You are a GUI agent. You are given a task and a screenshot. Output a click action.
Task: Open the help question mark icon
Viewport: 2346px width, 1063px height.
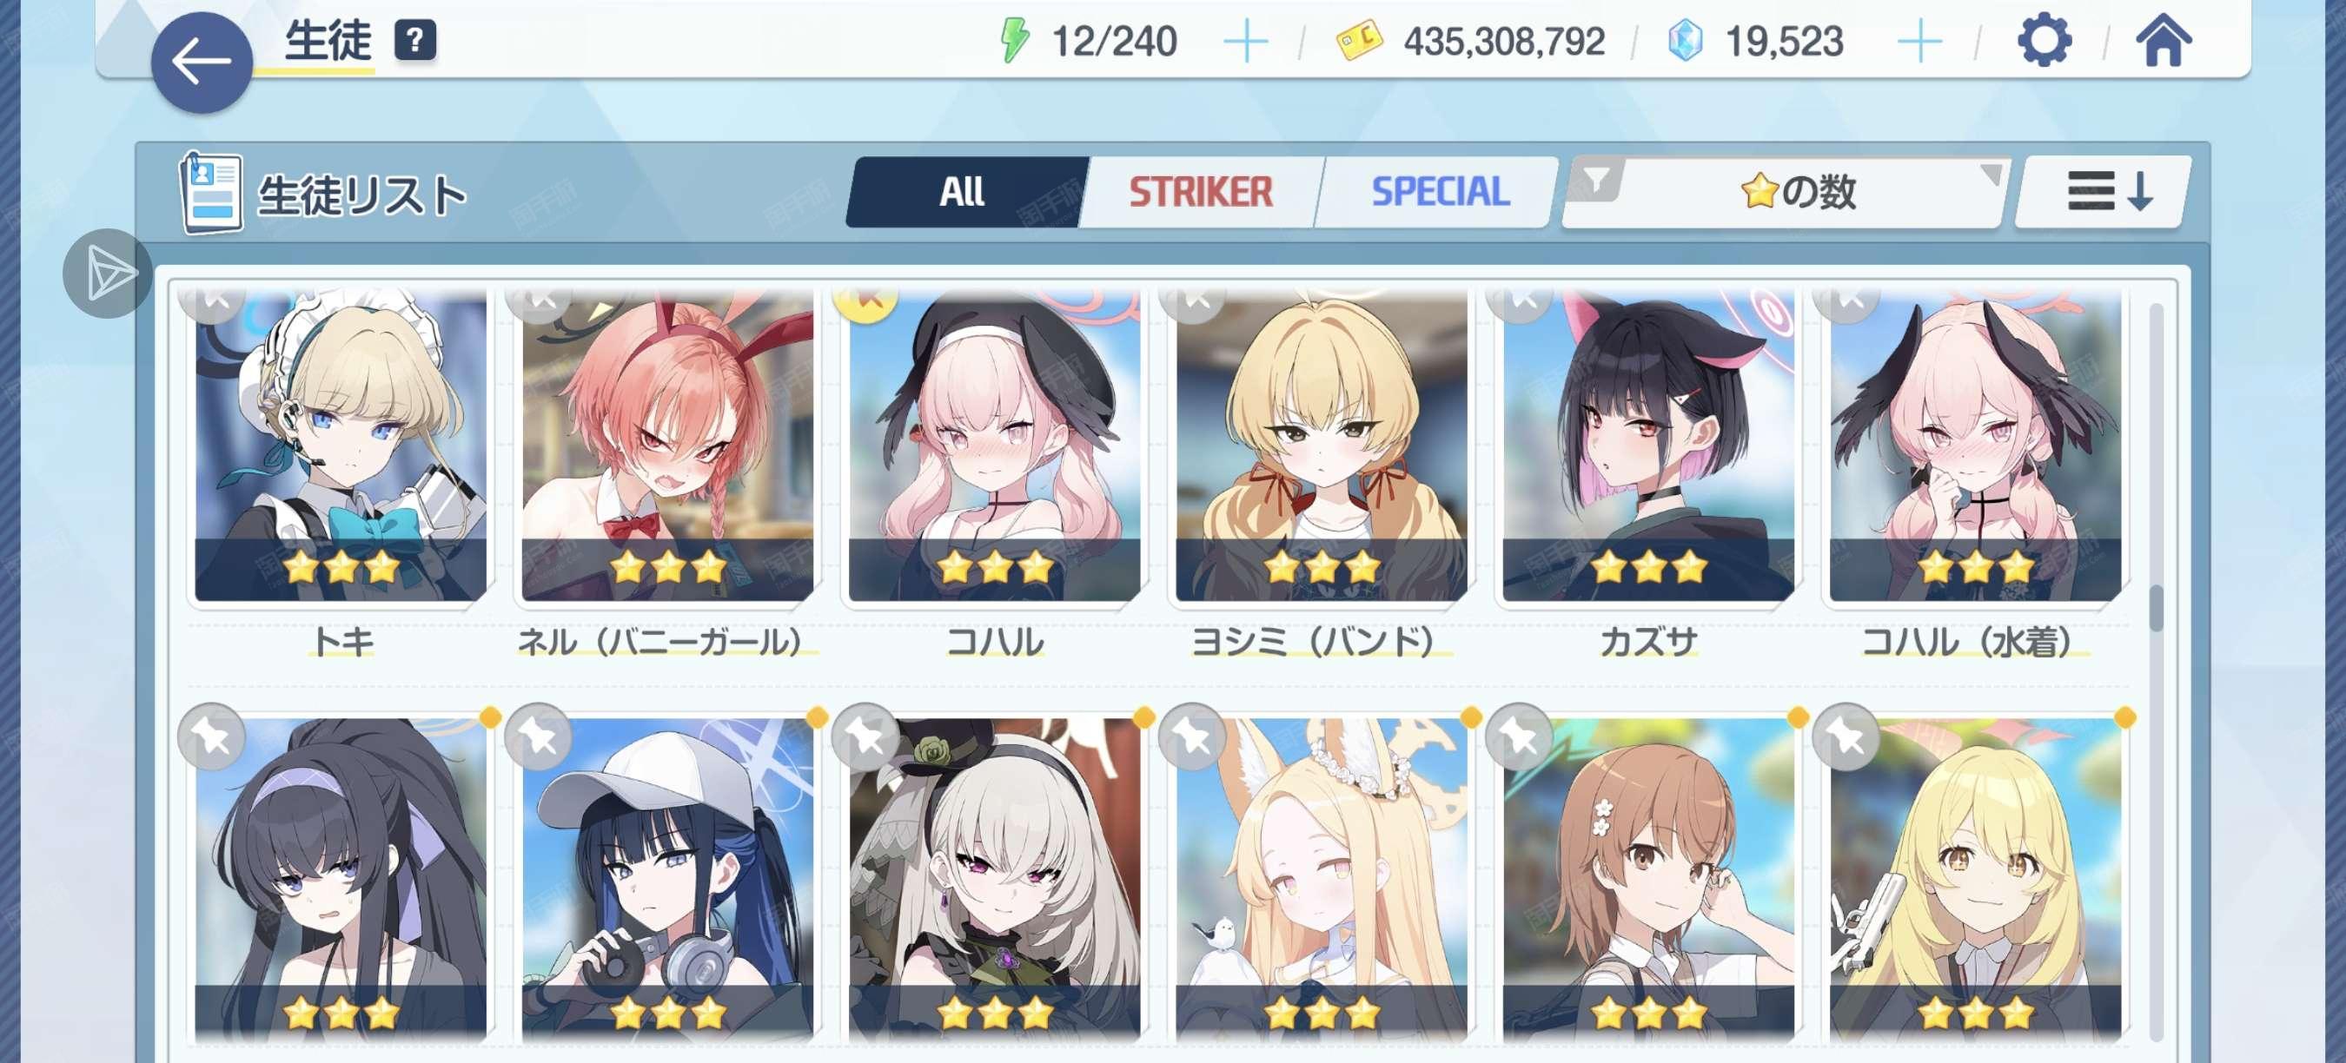coord(414,41)
